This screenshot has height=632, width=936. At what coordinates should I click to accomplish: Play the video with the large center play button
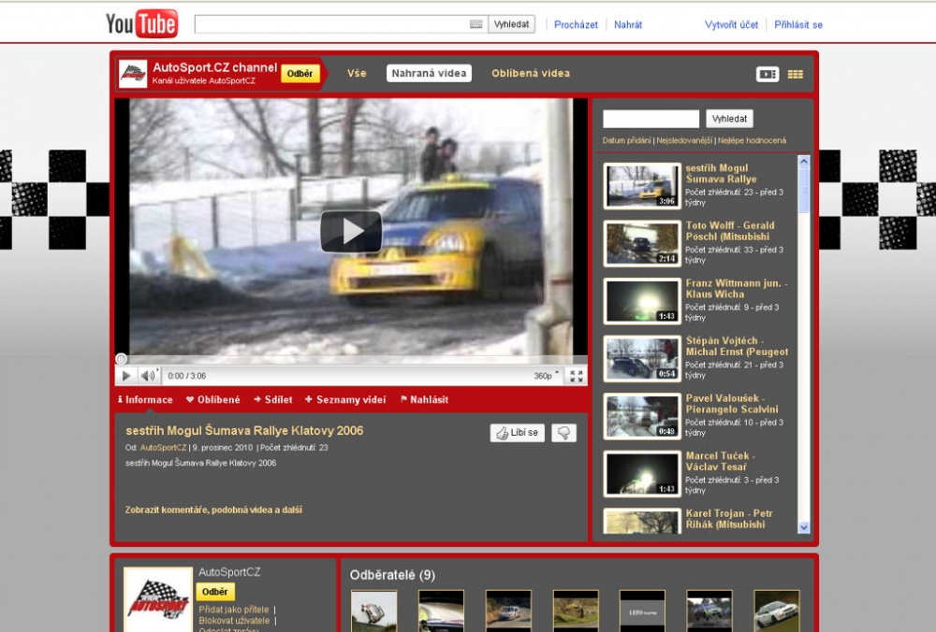(351, 231)
